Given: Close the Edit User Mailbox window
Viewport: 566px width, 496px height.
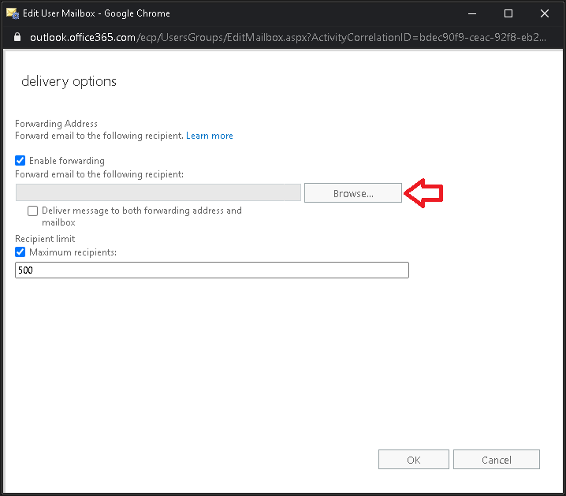Looking at the screenshot, I should [545, 13].
